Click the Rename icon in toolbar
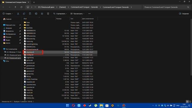The image size is (192, 108). (36, 14)
